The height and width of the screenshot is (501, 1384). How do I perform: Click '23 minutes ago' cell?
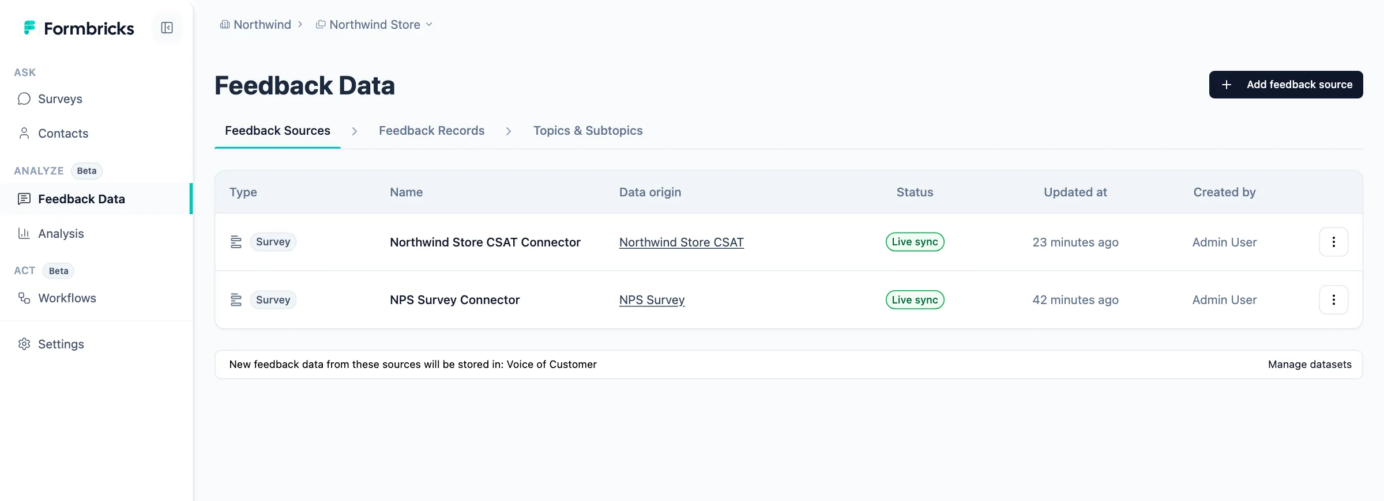click(x=1075, y=242)
